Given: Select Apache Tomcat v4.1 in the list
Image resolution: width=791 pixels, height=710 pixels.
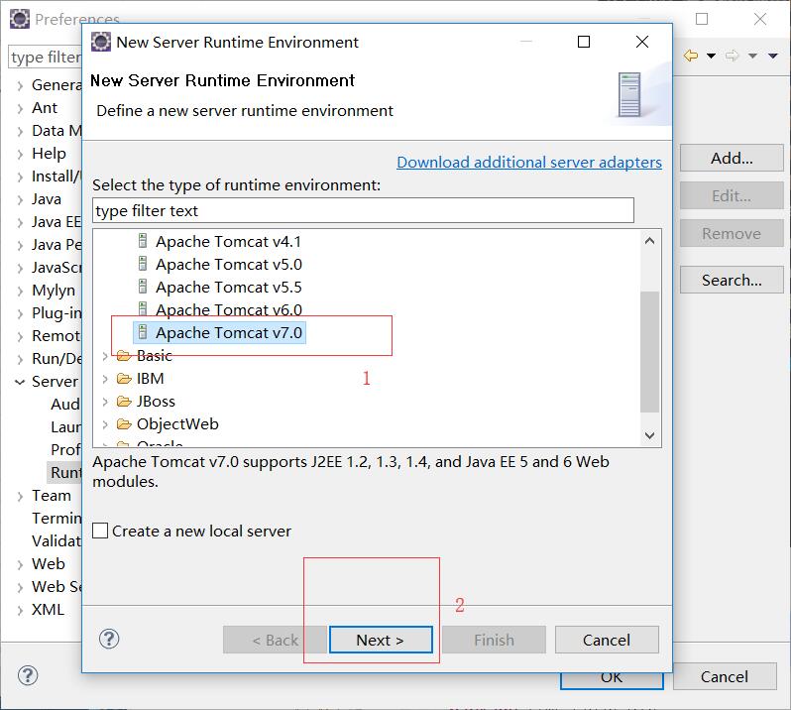Looking at the screenshot, I should pos(228,241).
